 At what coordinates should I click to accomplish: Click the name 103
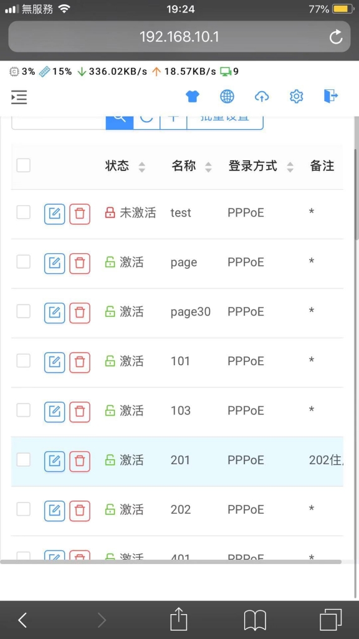click(181, 411)
